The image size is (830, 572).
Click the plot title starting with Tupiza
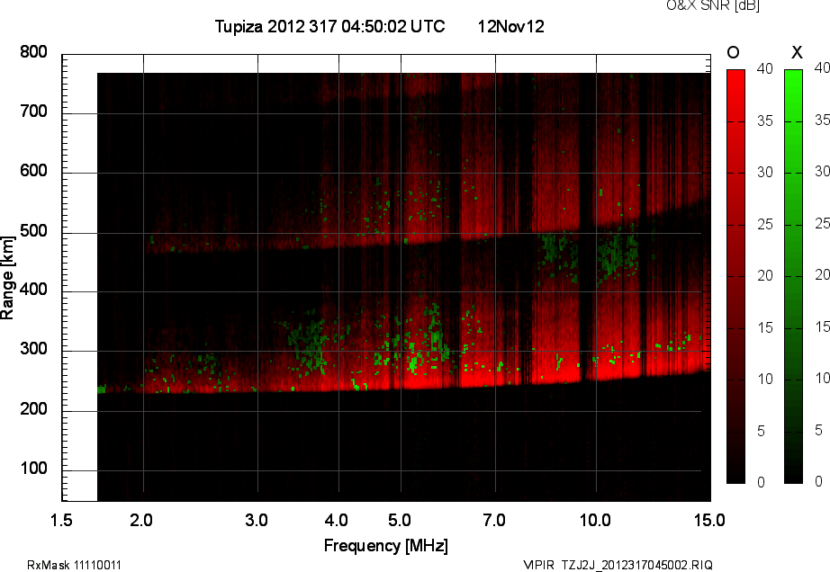pos(329,27)
